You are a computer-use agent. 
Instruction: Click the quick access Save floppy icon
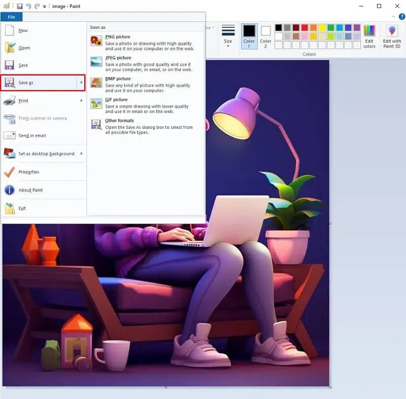point(20,6)
